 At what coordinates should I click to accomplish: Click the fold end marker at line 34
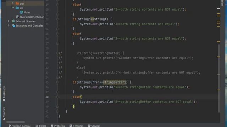tap(57, 78)
